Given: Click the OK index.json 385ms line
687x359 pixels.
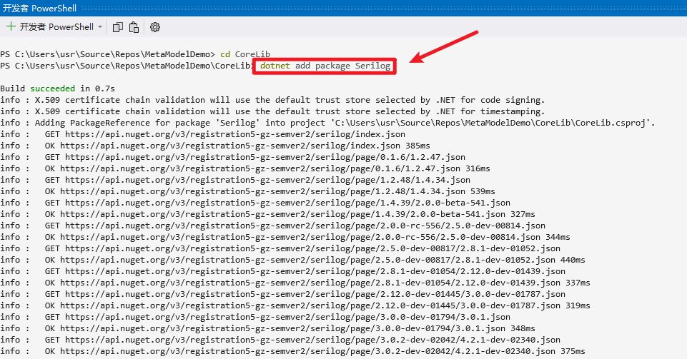Looking at the screenshot, I should (215, 145).
